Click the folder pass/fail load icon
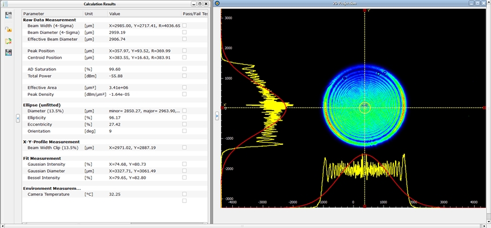This screenshot has height=228, width=491. pyautogui.click(x=9, y=41)
